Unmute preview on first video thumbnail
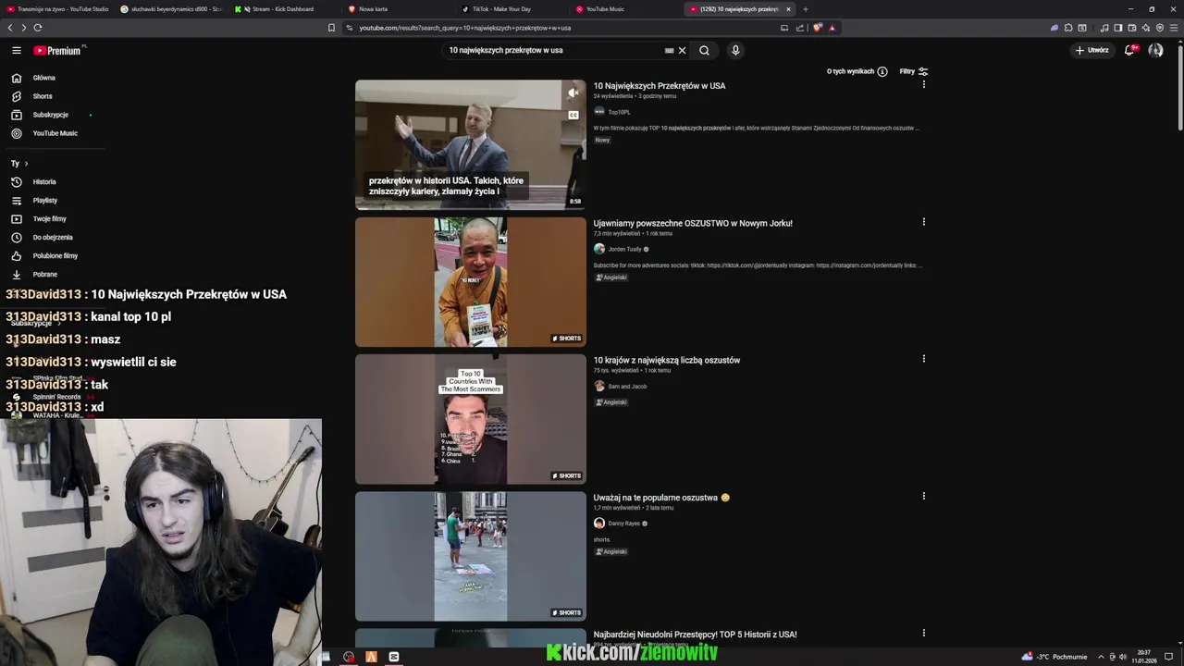The image size is (1184, 666). pyautogui.click(x=573, y=92)
